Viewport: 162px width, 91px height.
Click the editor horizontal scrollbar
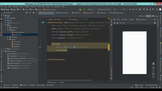point(69,80)
